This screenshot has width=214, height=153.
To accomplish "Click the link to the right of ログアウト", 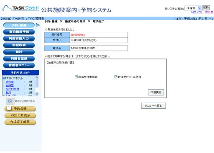I will (x=209, y=12).
